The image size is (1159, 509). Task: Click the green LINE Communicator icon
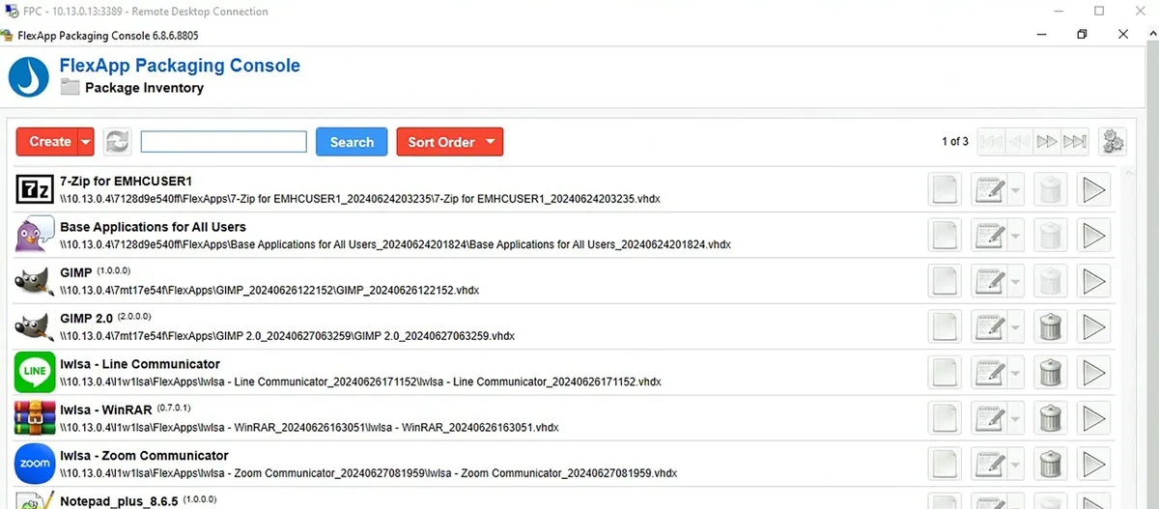point(36,372)
